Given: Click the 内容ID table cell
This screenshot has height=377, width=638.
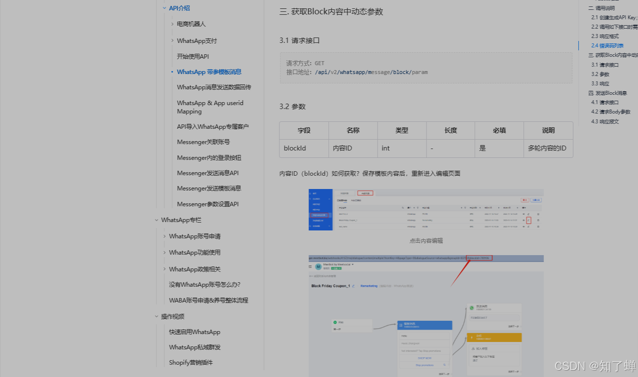Looking at the screenshot, I should click(353, 148).
